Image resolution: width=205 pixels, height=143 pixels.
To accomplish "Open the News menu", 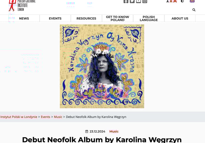I will (x=24, y=19).
